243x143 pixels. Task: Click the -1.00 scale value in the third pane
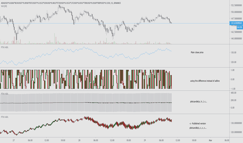click(x=233, y=89)
